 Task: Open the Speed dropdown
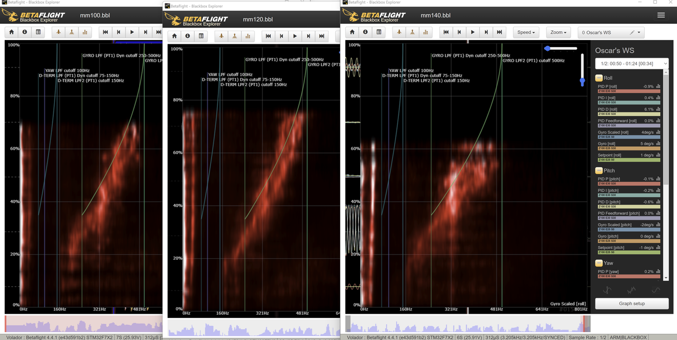(526, 32)
